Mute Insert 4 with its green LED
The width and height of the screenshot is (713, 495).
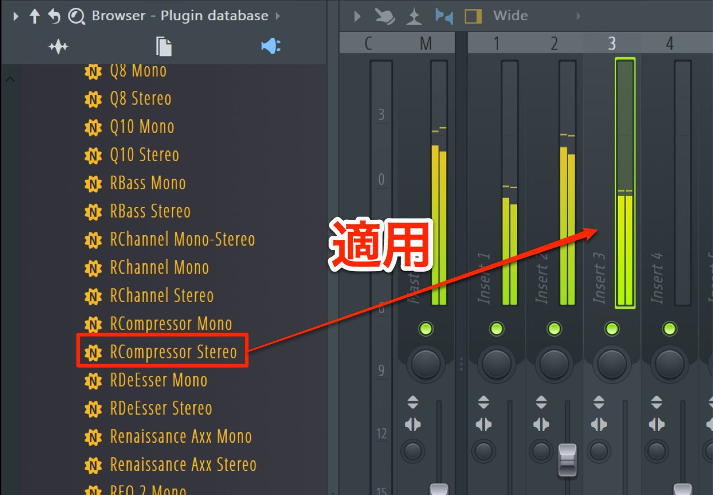click(x=669, y=328)
